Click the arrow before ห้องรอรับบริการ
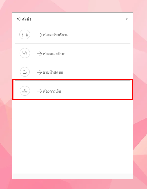 click(39, 35)
